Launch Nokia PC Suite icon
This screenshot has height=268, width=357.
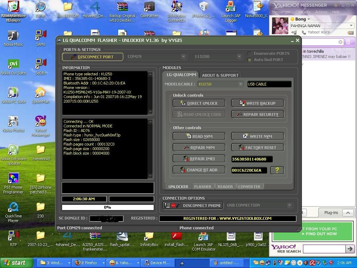[14, 96]
